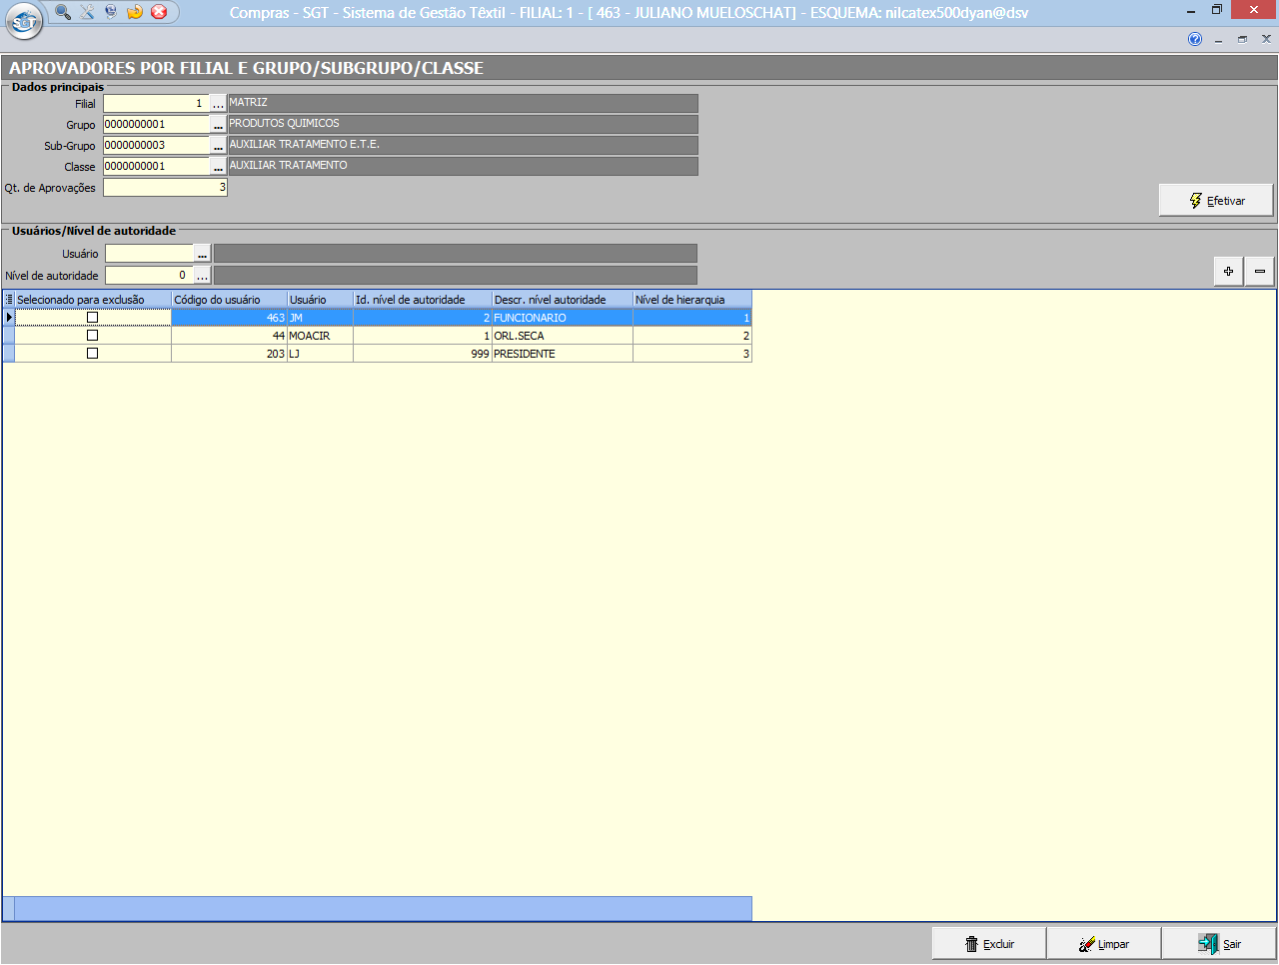Click the minus button to remove user
Screen dimensions: 1279x965
tap(1259, 271)
